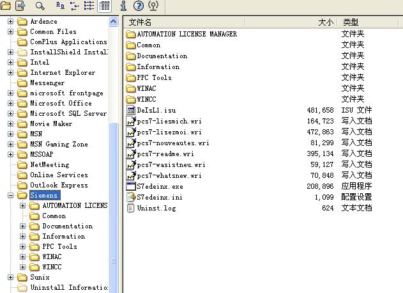
Task: Select pcs7-readme.wri in file list
Action: 165,154
